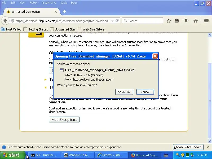
Task: Open the Windows start menu
Action: coord(12,155)
